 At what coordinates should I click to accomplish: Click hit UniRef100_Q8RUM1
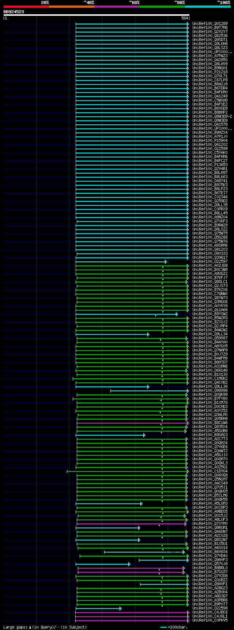(210, 528)
